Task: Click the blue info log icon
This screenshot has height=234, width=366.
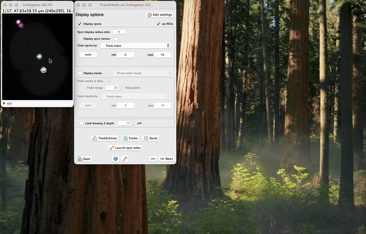Action: [x=116, y=158]
